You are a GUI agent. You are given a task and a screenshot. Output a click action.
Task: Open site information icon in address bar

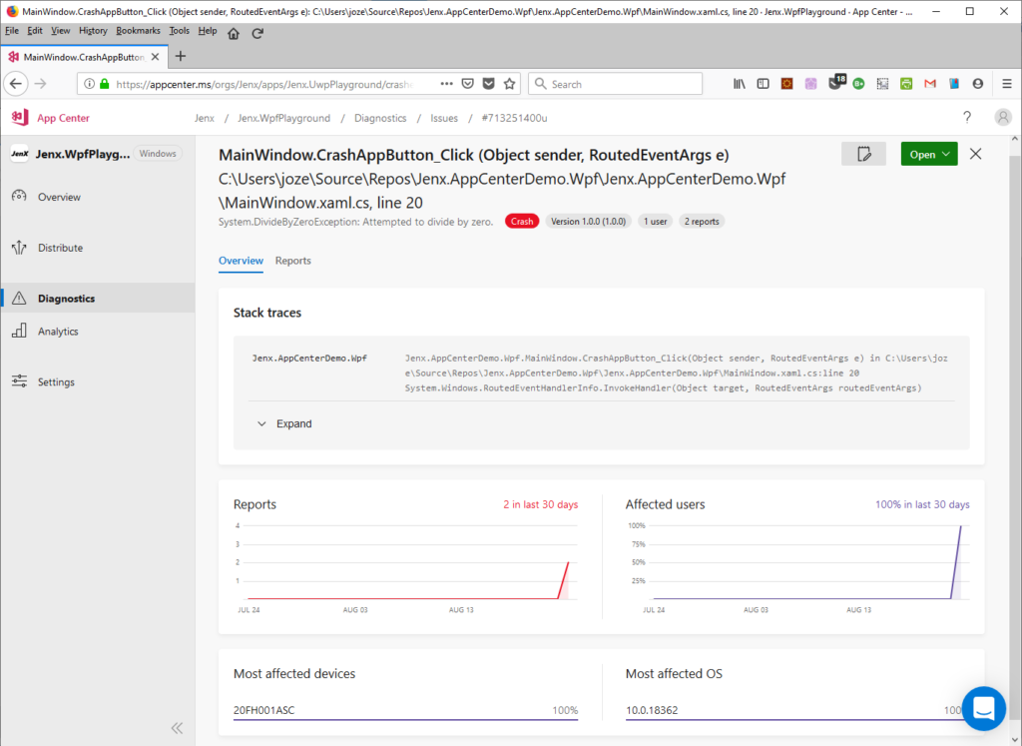pyautogui.click(x=89, y=84)
